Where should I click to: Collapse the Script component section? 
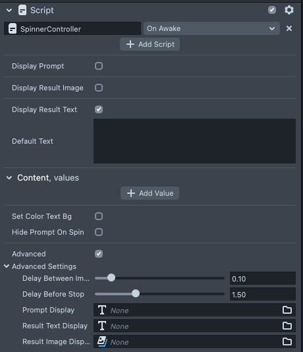(9, 10)
